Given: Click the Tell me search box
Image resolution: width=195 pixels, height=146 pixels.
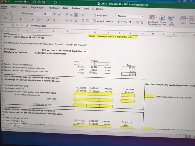Looking at the screenshot, I should click(x=98, y=9).
